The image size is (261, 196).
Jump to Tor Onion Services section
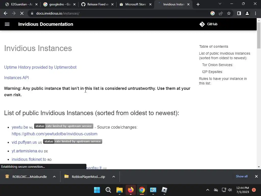pyautogui.click(x=217, y=65)
